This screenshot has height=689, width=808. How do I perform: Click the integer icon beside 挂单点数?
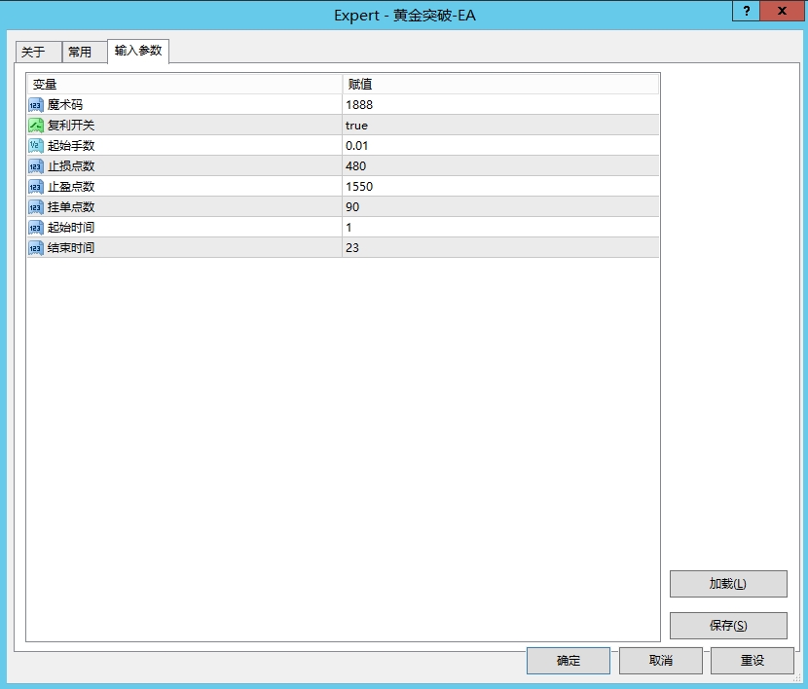tap(36, 207)
